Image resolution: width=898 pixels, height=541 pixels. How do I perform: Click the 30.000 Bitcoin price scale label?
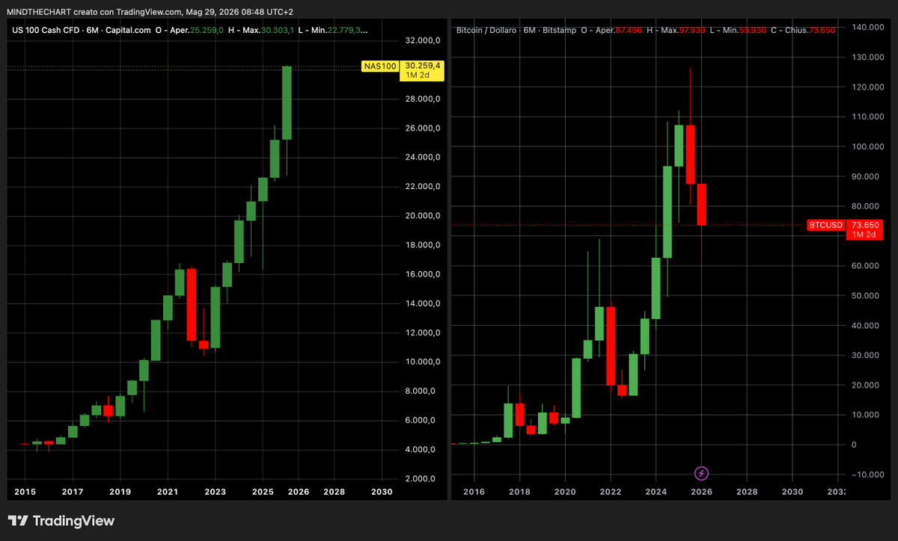[866, 356]
